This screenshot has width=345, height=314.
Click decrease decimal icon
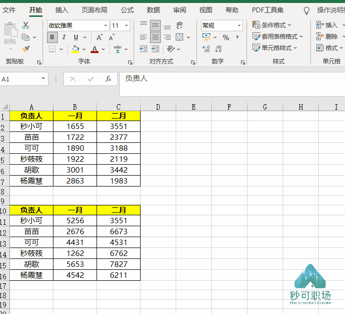coord(218,49)
